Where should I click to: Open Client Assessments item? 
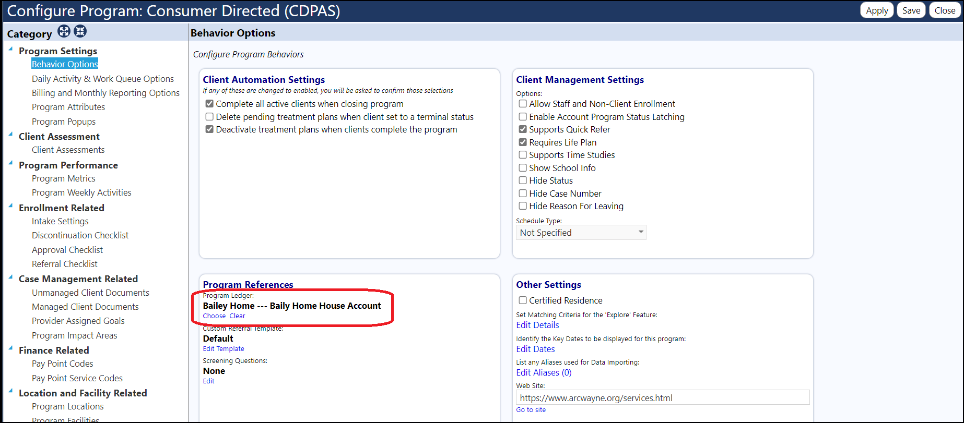[x=68, y=150]
